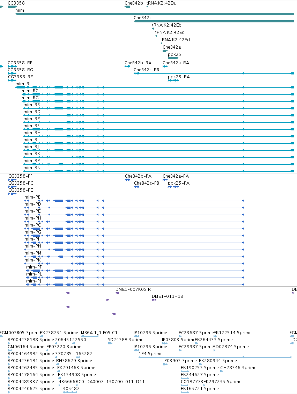Viewport: 297px width, 394px height.
Task: Select EST GH28346.3prime label
Action: (x=238, y=368)
